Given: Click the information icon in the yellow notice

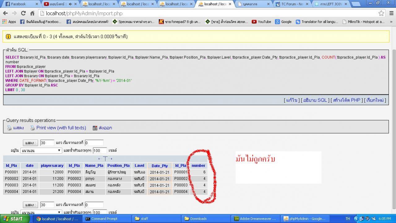Looking at the screenshot, I should (8, 37).
